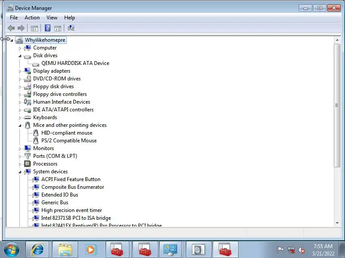This screenshot has width=345, height=258.
Task: Expand the Floppy disk drives category
Action: [x=20, y=87]
